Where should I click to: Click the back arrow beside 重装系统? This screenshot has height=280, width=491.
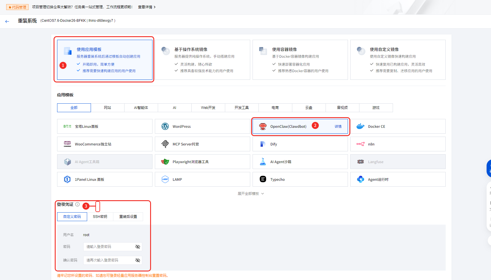tap(7, 21)
